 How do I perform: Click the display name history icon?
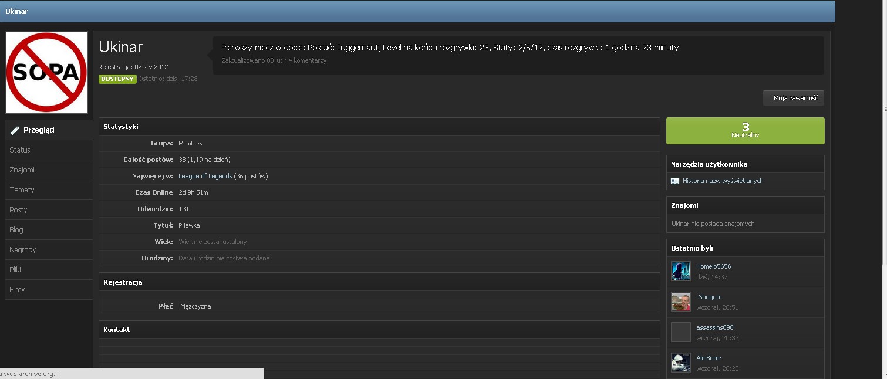click(x=675, y=181)
